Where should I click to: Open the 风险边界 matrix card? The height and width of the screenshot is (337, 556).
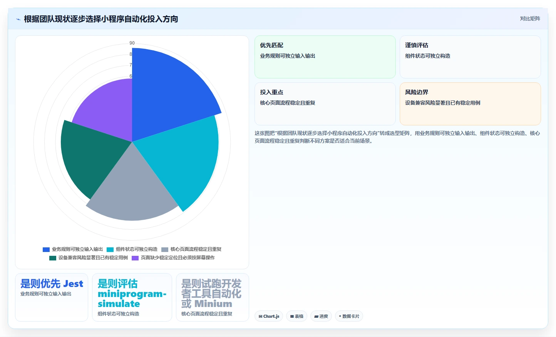pos(470,104)
